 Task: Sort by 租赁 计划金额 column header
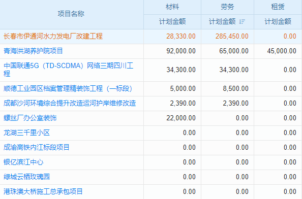[x=278, y=21]
